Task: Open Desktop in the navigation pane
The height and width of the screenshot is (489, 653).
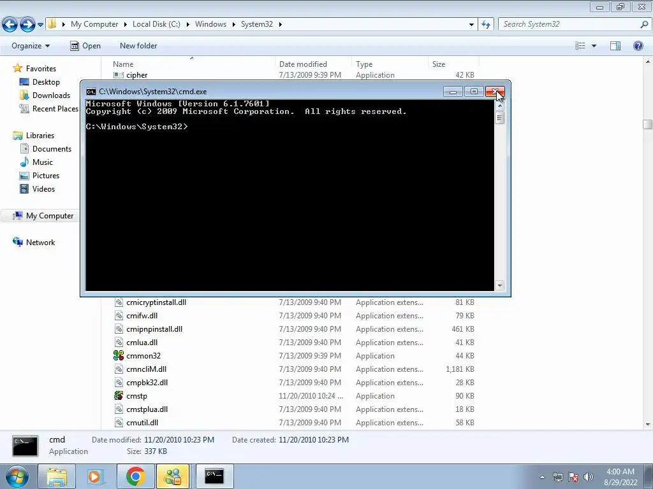Action: 46,82
